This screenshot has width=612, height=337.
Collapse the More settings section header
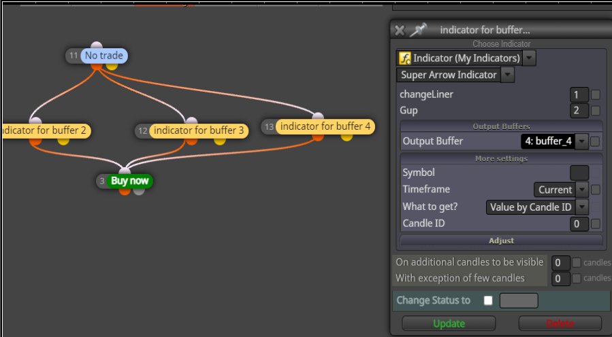coord(501,158)
